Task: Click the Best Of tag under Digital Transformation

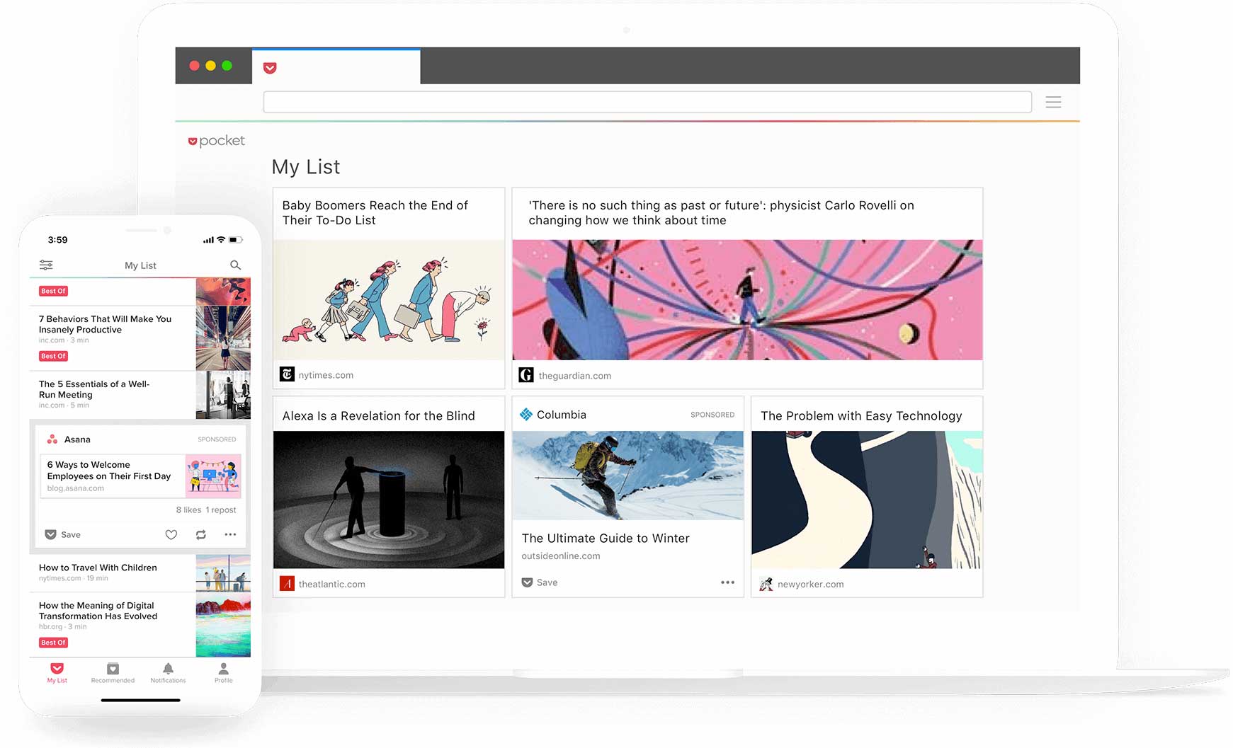Action: click(53, 643)
